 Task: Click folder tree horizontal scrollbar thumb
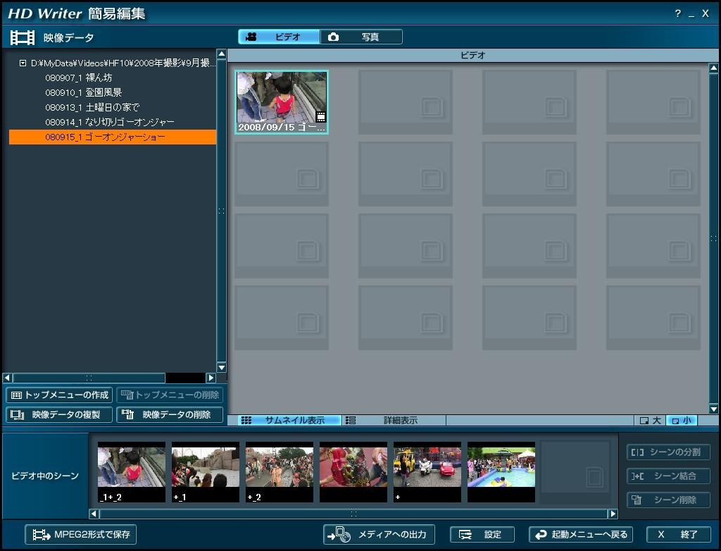click(x=89, y=378)
